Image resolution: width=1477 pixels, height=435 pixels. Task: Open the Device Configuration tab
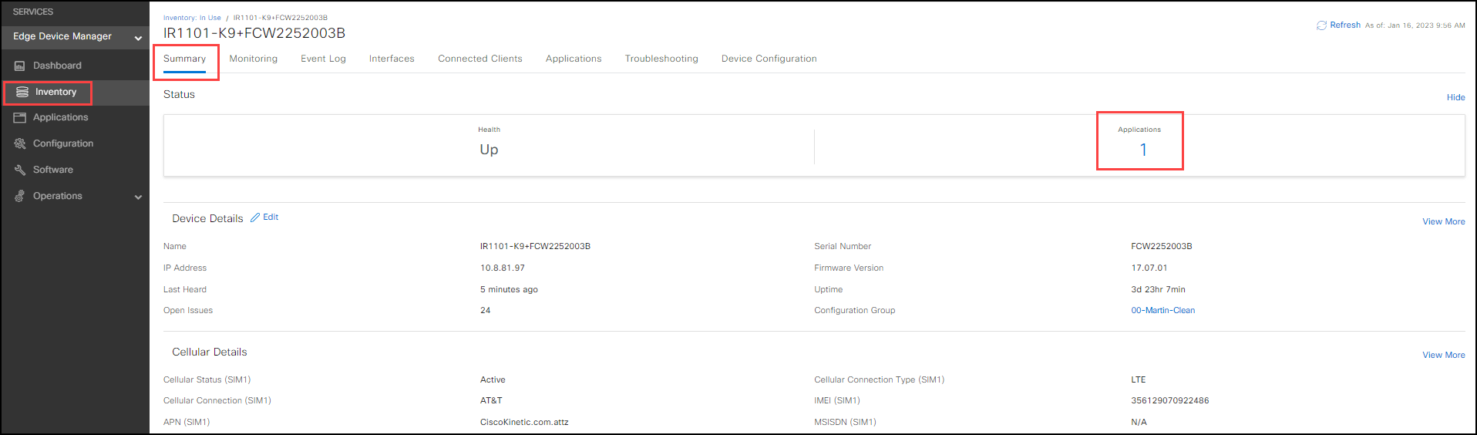769,59
